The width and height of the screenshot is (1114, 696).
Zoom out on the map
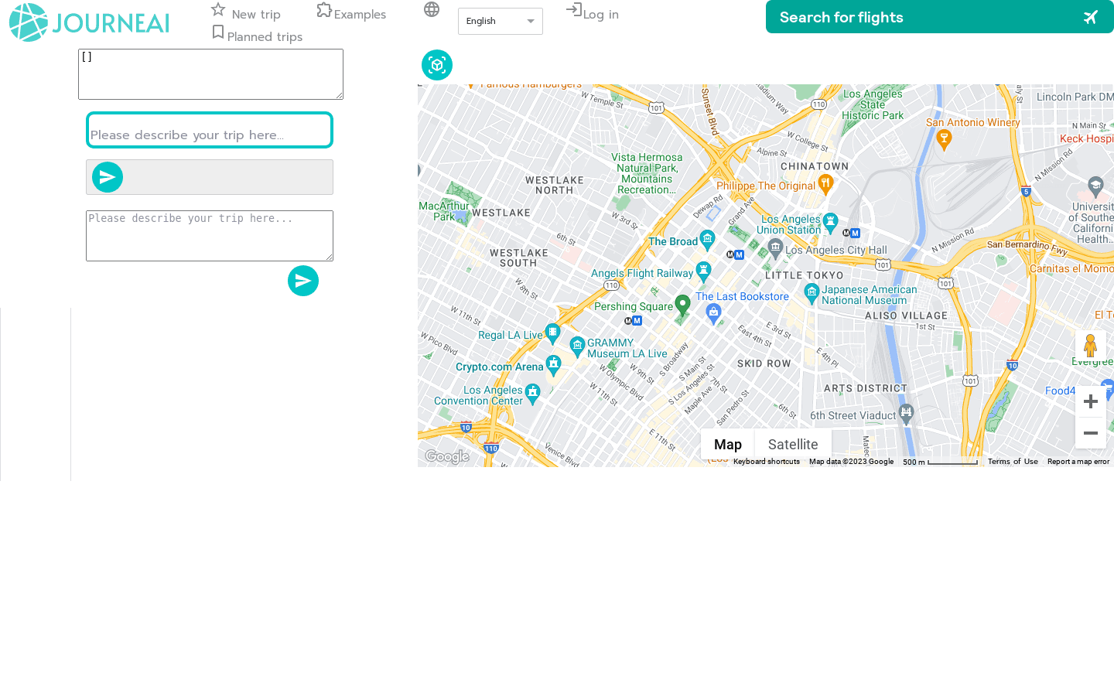(1090, 433)
